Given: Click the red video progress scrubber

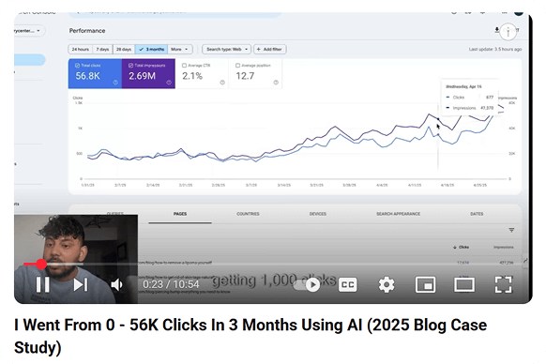Looking at the screenshot, I should [x=41, y=264].
